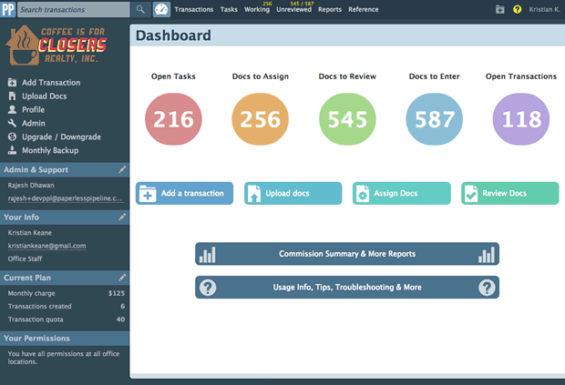Click the PP logo icon

click(x=7, y=9)
